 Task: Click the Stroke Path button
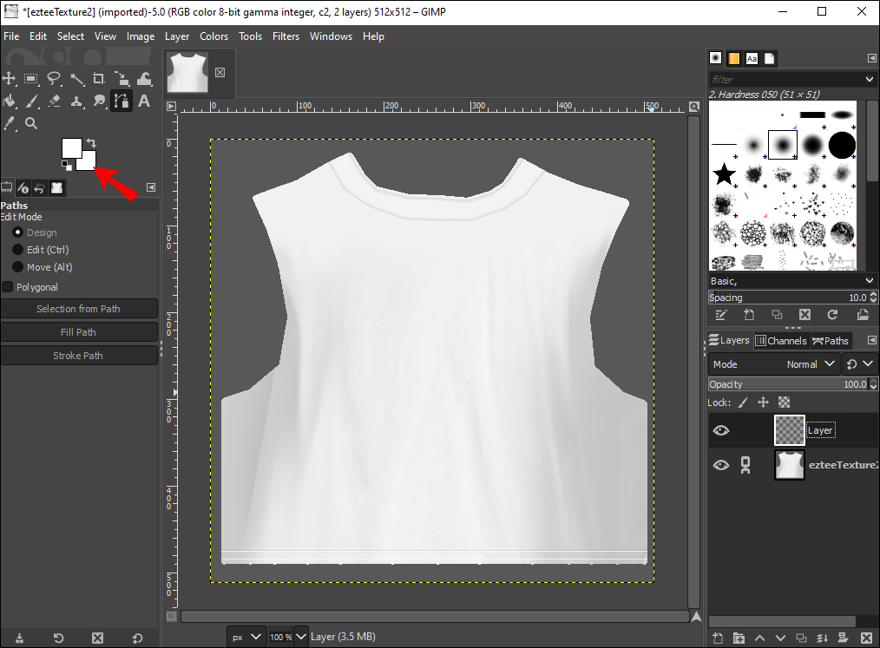[x=79, y=356]
